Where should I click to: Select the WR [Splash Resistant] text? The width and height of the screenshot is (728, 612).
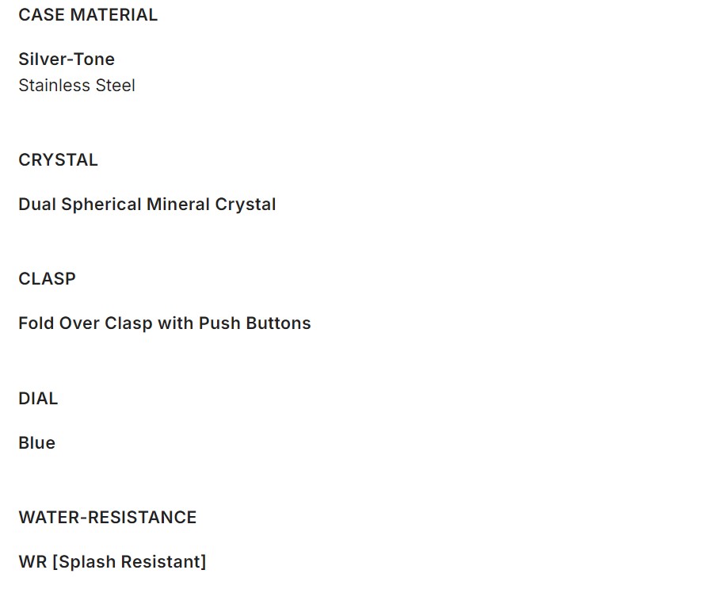click(x=112, y=562)
